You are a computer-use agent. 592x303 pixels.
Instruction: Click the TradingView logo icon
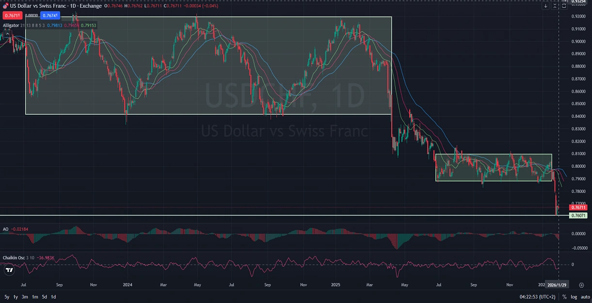[8, 271]
